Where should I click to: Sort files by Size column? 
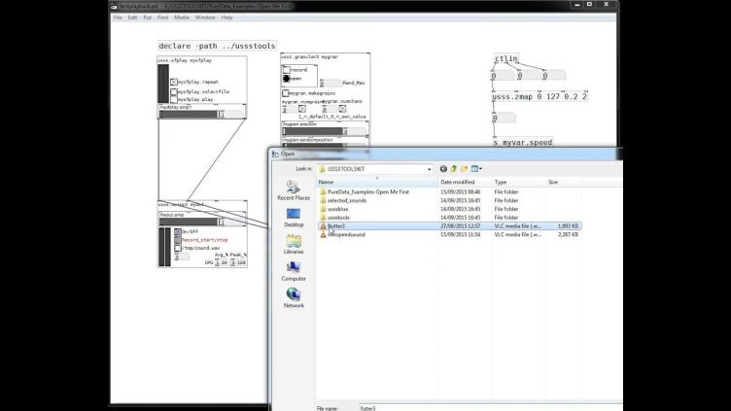pyautogui.click(x=563, y=183)
